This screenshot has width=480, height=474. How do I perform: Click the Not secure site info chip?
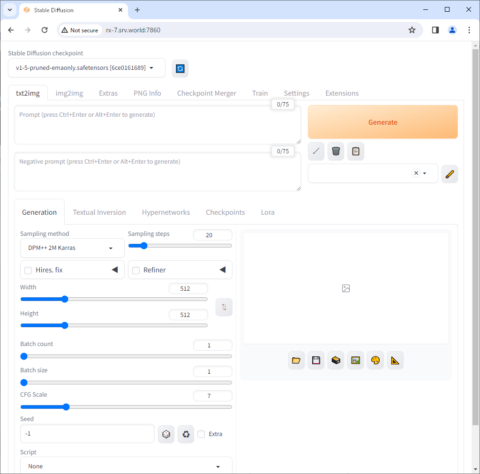80,30
